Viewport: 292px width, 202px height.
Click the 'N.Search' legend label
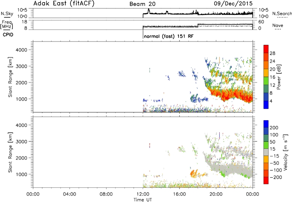click(x=282, y=13)
